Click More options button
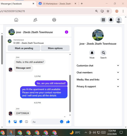This screenshot has height=136, width=127. [55, 48]
